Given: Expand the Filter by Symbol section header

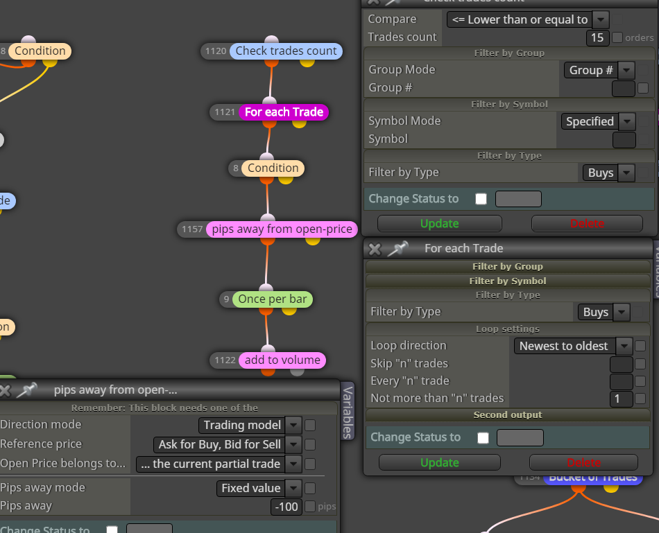Looking at the screenshot, I should [508, 281].
